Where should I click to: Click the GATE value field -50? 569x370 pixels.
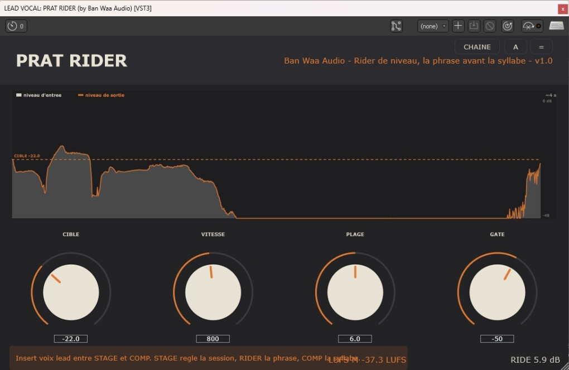tap(497, 339)
